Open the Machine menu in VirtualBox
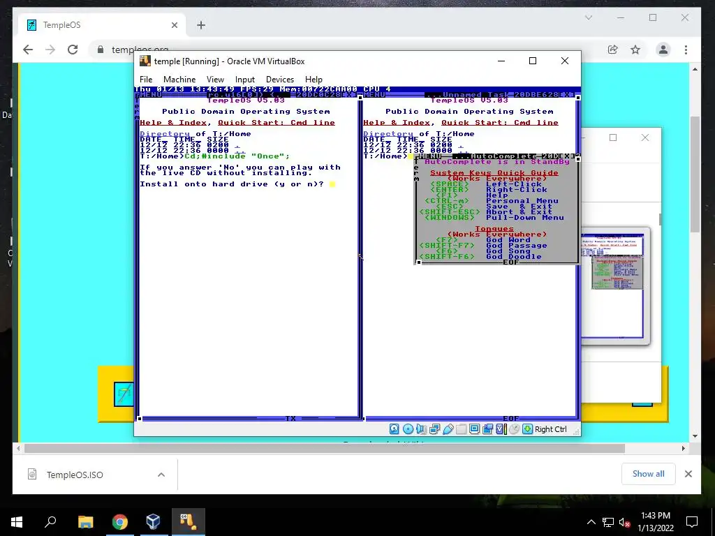The image size is (715, 536). [179, 80]
